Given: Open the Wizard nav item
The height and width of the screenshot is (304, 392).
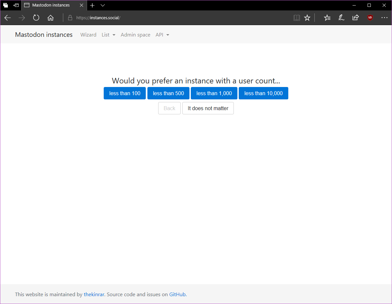Looking at the screenshot, I should click(88, 35).
